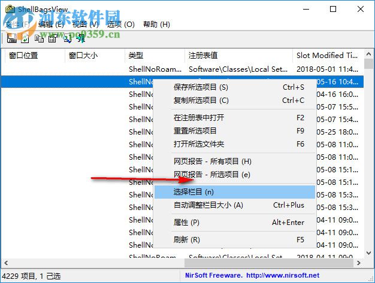Click time cell 05-16 10:4... in selected row

337,82
